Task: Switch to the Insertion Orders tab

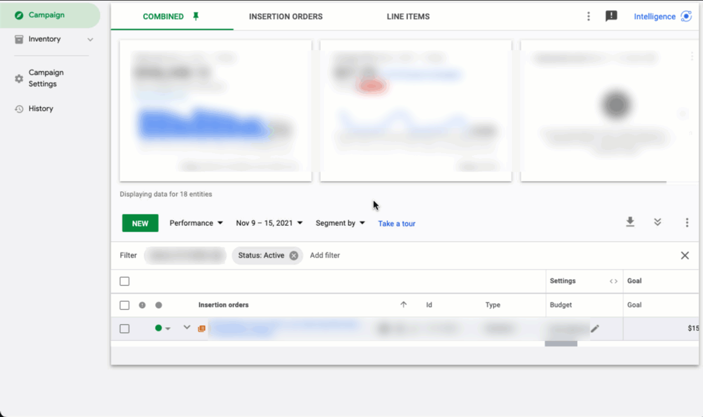Action: point(285,16)
